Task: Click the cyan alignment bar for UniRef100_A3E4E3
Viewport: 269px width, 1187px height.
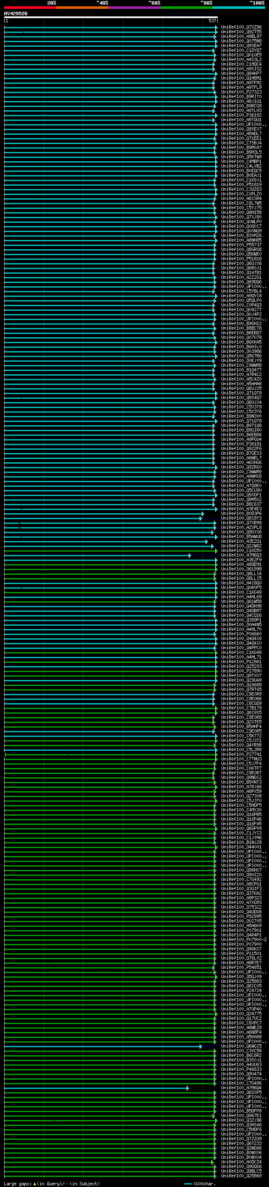Action: pos(111,509)
